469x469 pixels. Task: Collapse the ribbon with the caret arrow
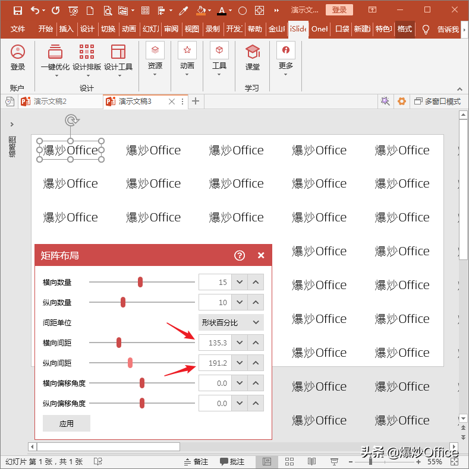[459, 89]
